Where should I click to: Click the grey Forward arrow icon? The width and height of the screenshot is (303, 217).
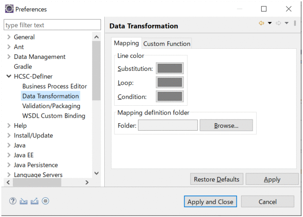coord(278,23)
